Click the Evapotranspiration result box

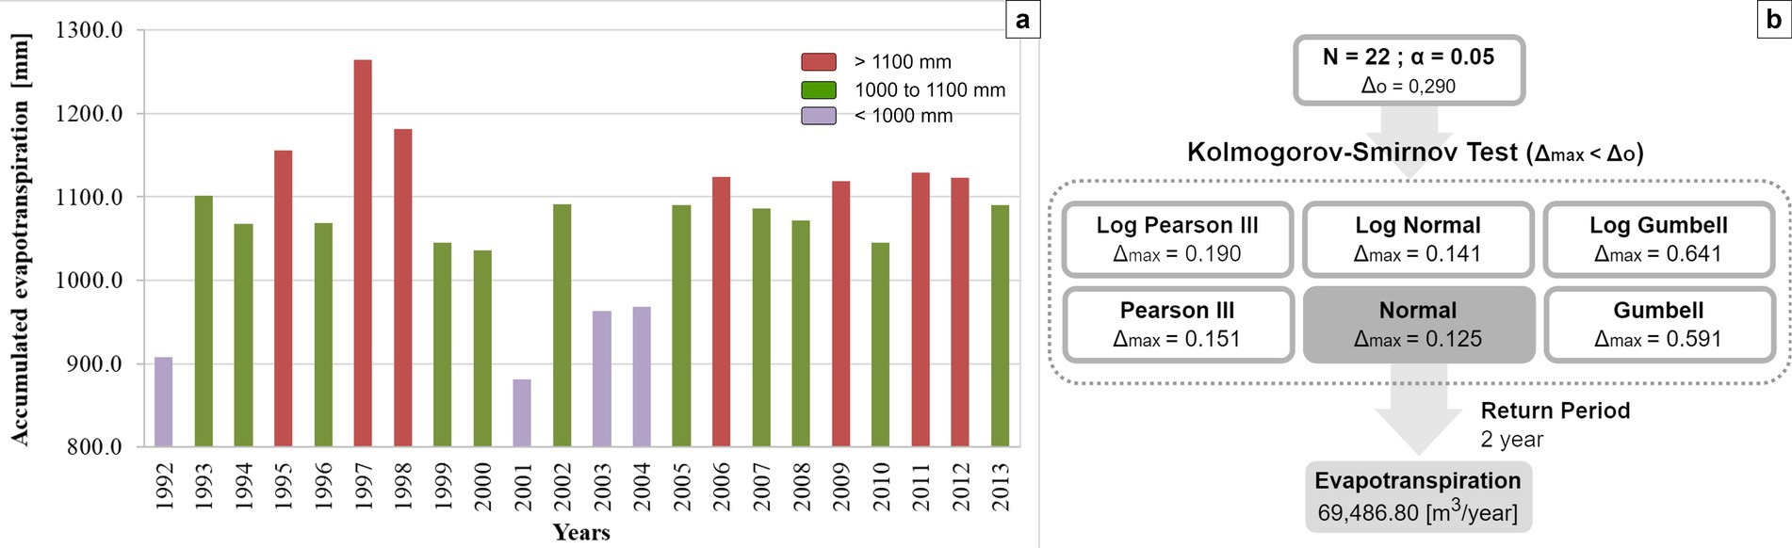click(1418, 496)
